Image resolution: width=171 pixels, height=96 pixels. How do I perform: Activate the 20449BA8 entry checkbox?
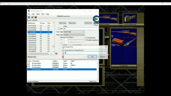pyautogui.click(x=29, y=65)
